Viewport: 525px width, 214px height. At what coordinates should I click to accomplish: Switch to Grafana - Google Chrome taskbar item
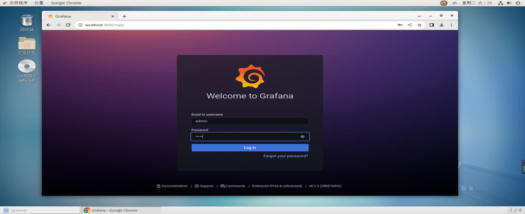(x=121, y=210)
